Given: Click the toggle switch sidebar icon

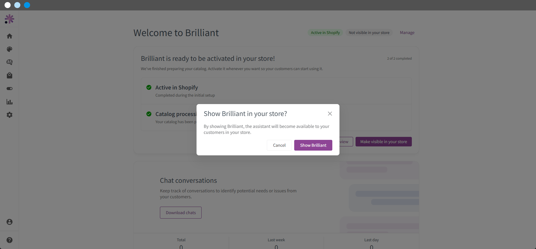Looking at the screenshot, I should 10,89.
